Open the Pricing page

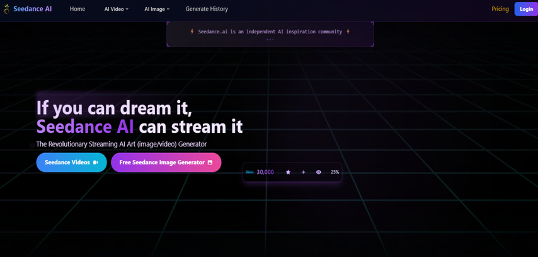pyautogui.click(x=500, y=9)
